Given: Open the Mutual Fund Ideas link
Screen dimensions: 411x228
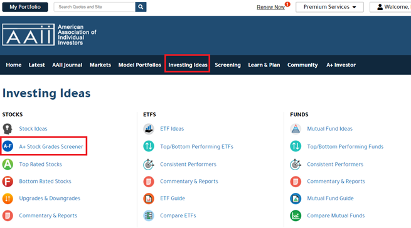Looking at the screenshot, I should coord(330,129).
